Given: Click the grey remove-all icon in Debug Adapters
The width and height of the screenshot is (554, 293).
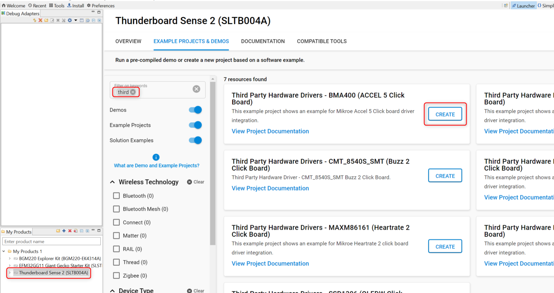Looking at the screenshot, I should click(63, 20).
